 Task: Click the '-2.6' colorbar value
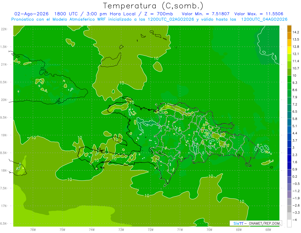point(296,205)
